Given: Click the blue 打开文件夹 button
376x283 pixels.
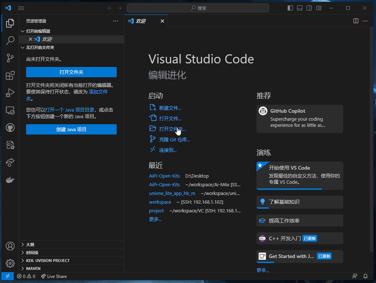Looking at the screenshot, I should tap(71, 72).
